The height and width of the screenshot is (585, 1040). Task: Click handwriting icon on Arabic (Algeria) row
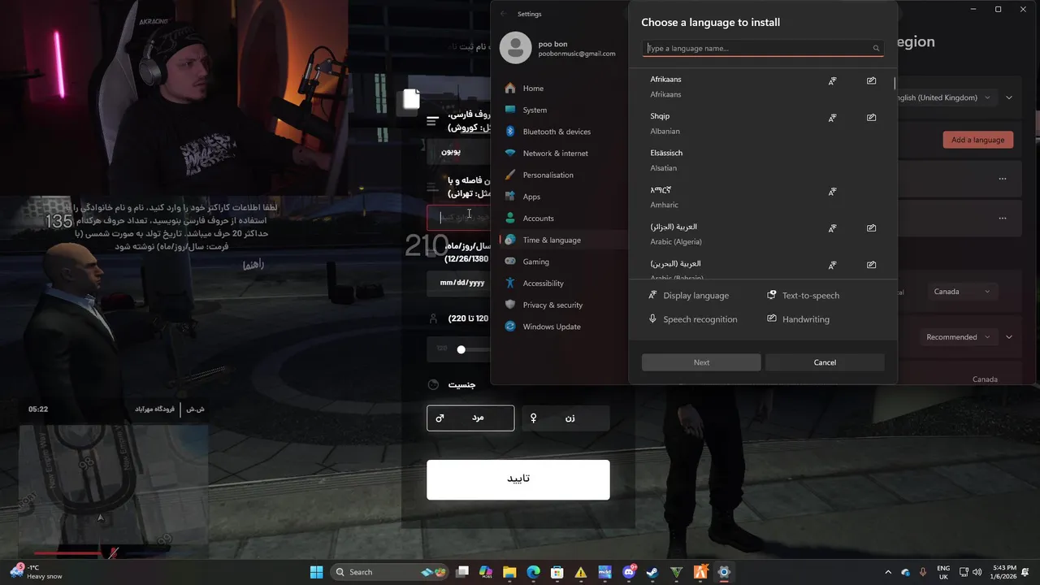point(871,228)
